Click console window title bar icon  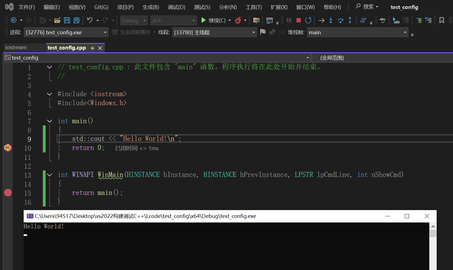30,216
